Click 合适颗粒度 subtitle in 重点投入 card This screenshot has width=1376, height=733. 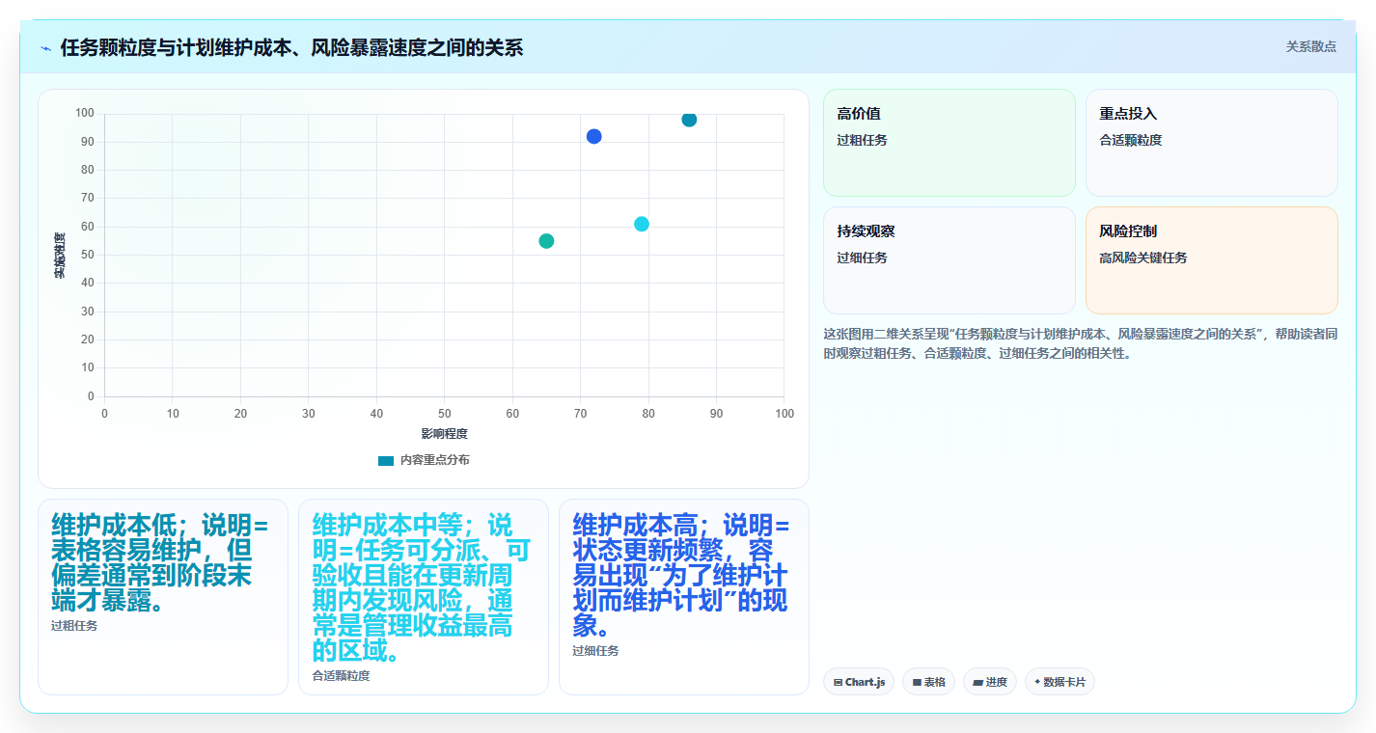pos(1131,140)
